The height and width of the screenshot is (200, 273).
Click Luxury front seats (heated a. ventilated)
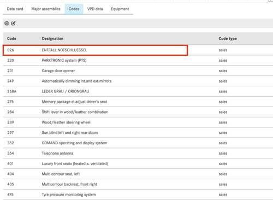75,163
